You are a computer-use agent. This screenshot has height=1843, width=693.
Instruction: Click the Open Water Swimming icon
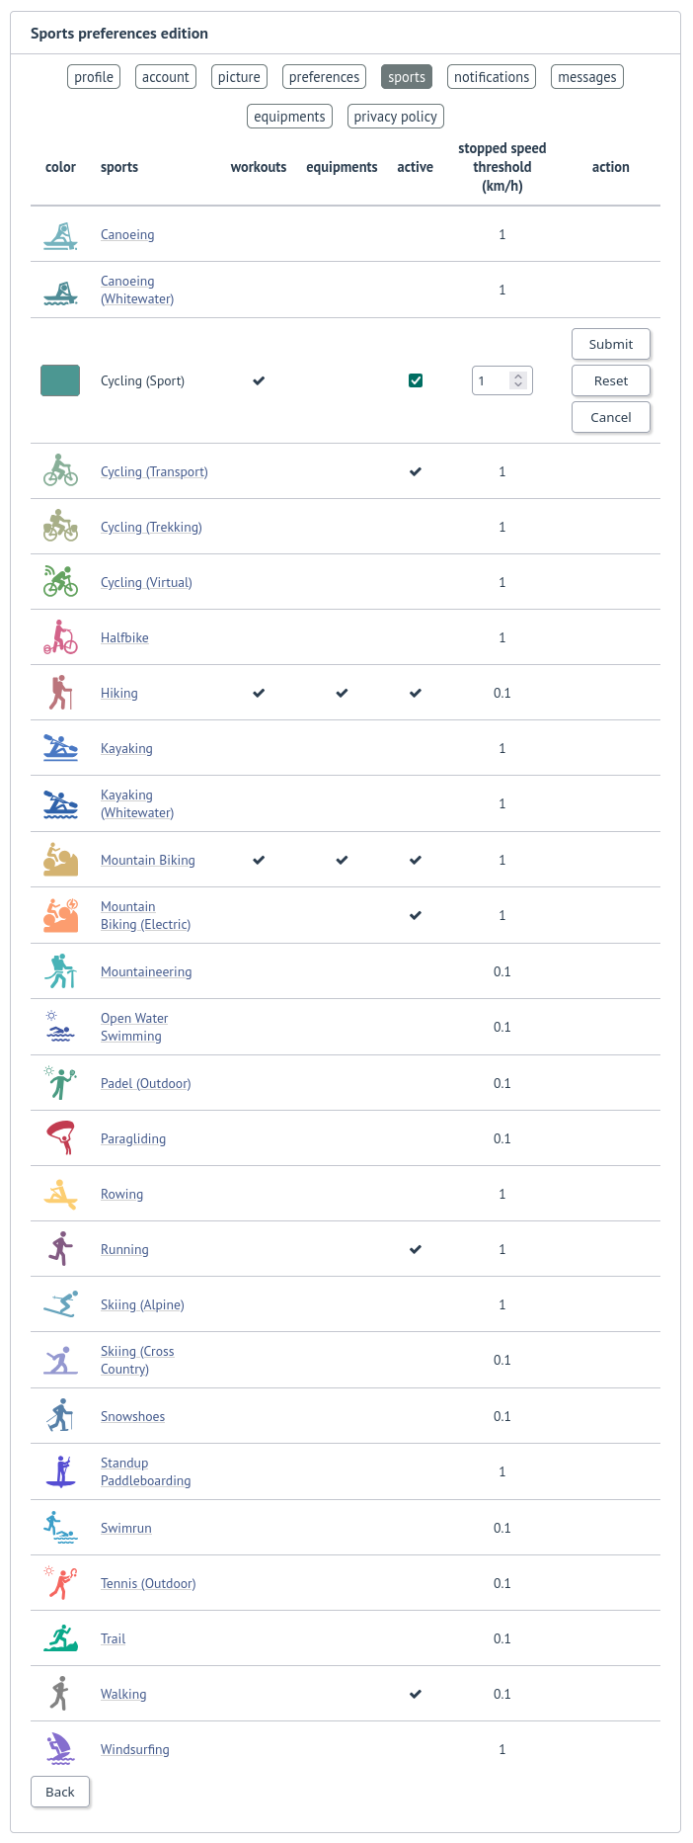(59, 1026)
